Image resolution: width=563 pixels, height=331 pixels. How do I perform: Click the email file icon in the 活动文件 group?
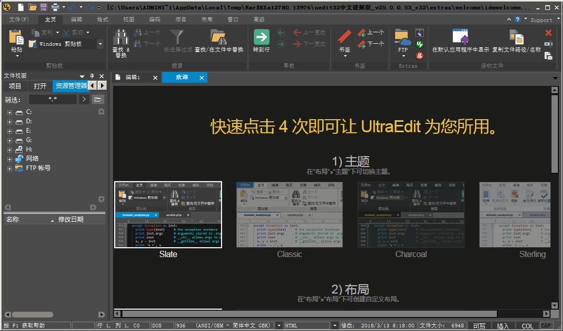point(548,56)
